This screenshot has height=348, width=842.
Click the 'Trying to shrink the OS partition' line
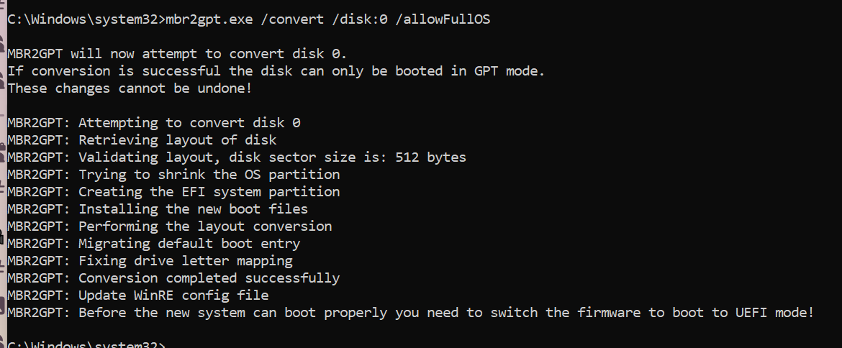209,175
